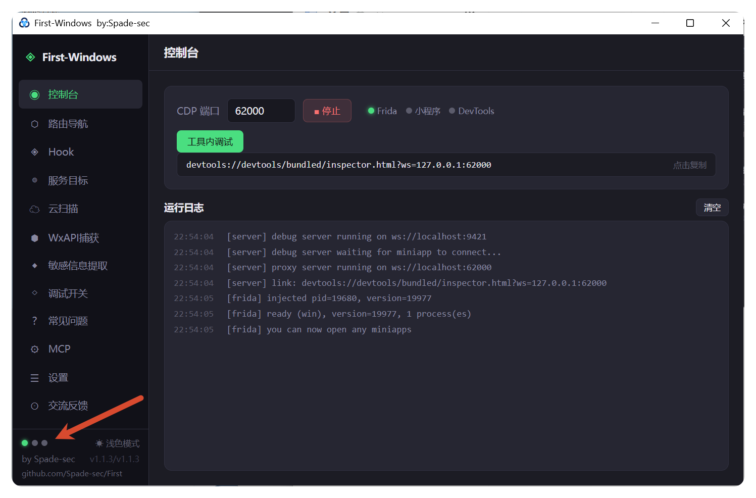This screenshot has width=756, height=498.
Task: Click the 小程序 gray status dot
Action: (409, 111)
